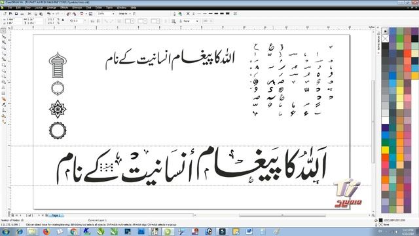Click the Undo arrow icon
This screenshot has height=236, width=419.
click(48, 14)
